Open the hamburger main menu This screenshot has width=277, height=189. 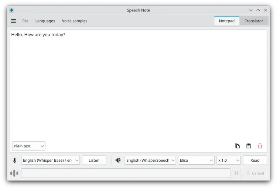[13, 21]
